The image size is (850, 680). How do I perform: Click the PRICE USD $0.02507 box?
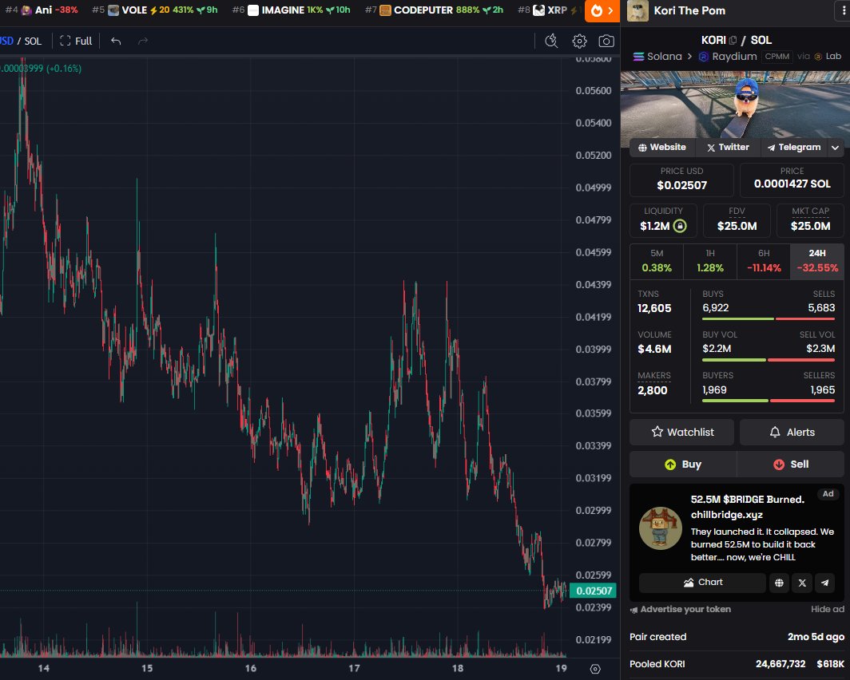pyautogui.click(x=681, y=180)
